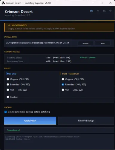
Task: Toggle Create automatic backup before patching checkbox
Action: (x=6, y=112)
